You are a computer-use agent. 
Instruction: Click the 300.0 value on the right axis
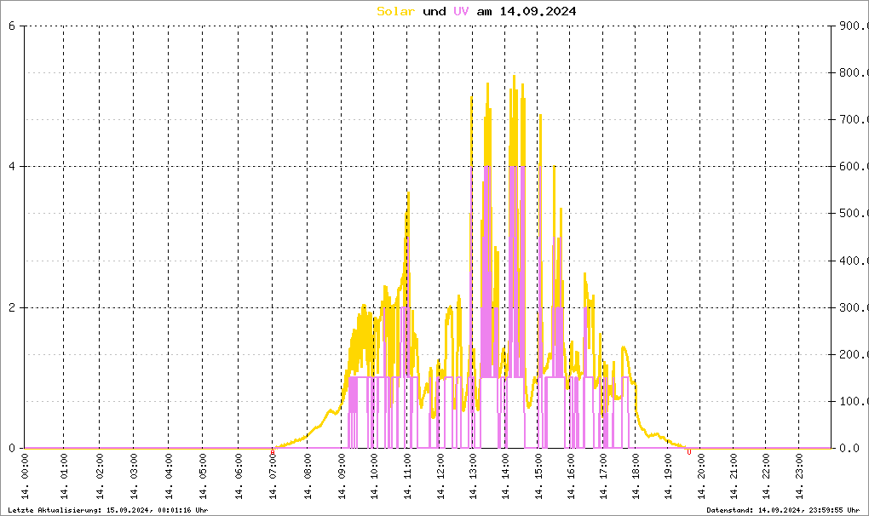[x=852, y=307]
